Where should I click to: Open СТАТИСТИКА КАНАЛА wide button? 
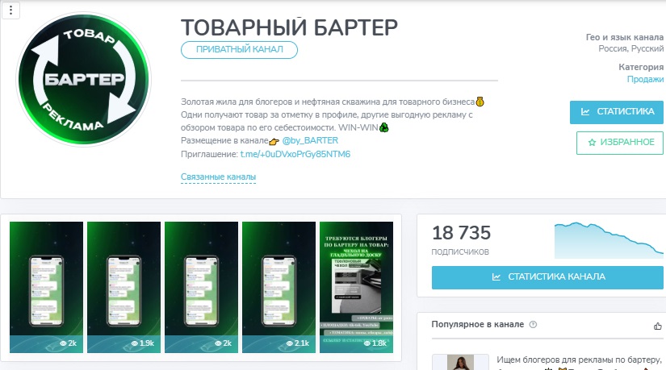[x=547, y=277]
